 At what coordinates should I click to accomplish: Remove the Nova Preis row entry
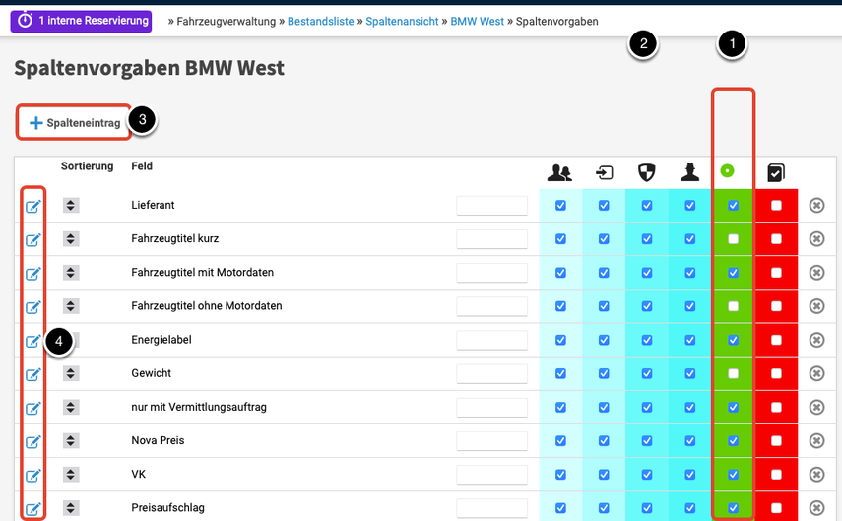tap(816, 441)
